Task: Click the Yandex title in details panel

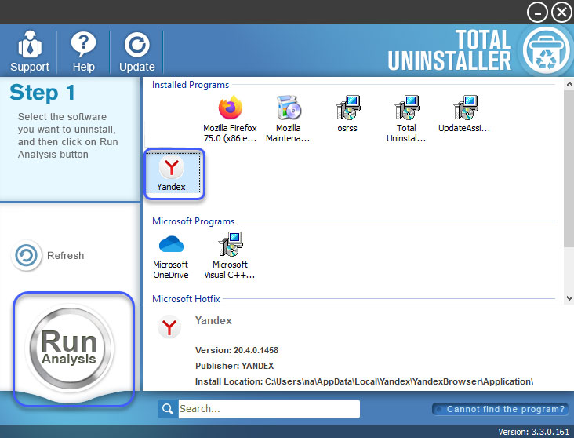Action: (213, 321)
